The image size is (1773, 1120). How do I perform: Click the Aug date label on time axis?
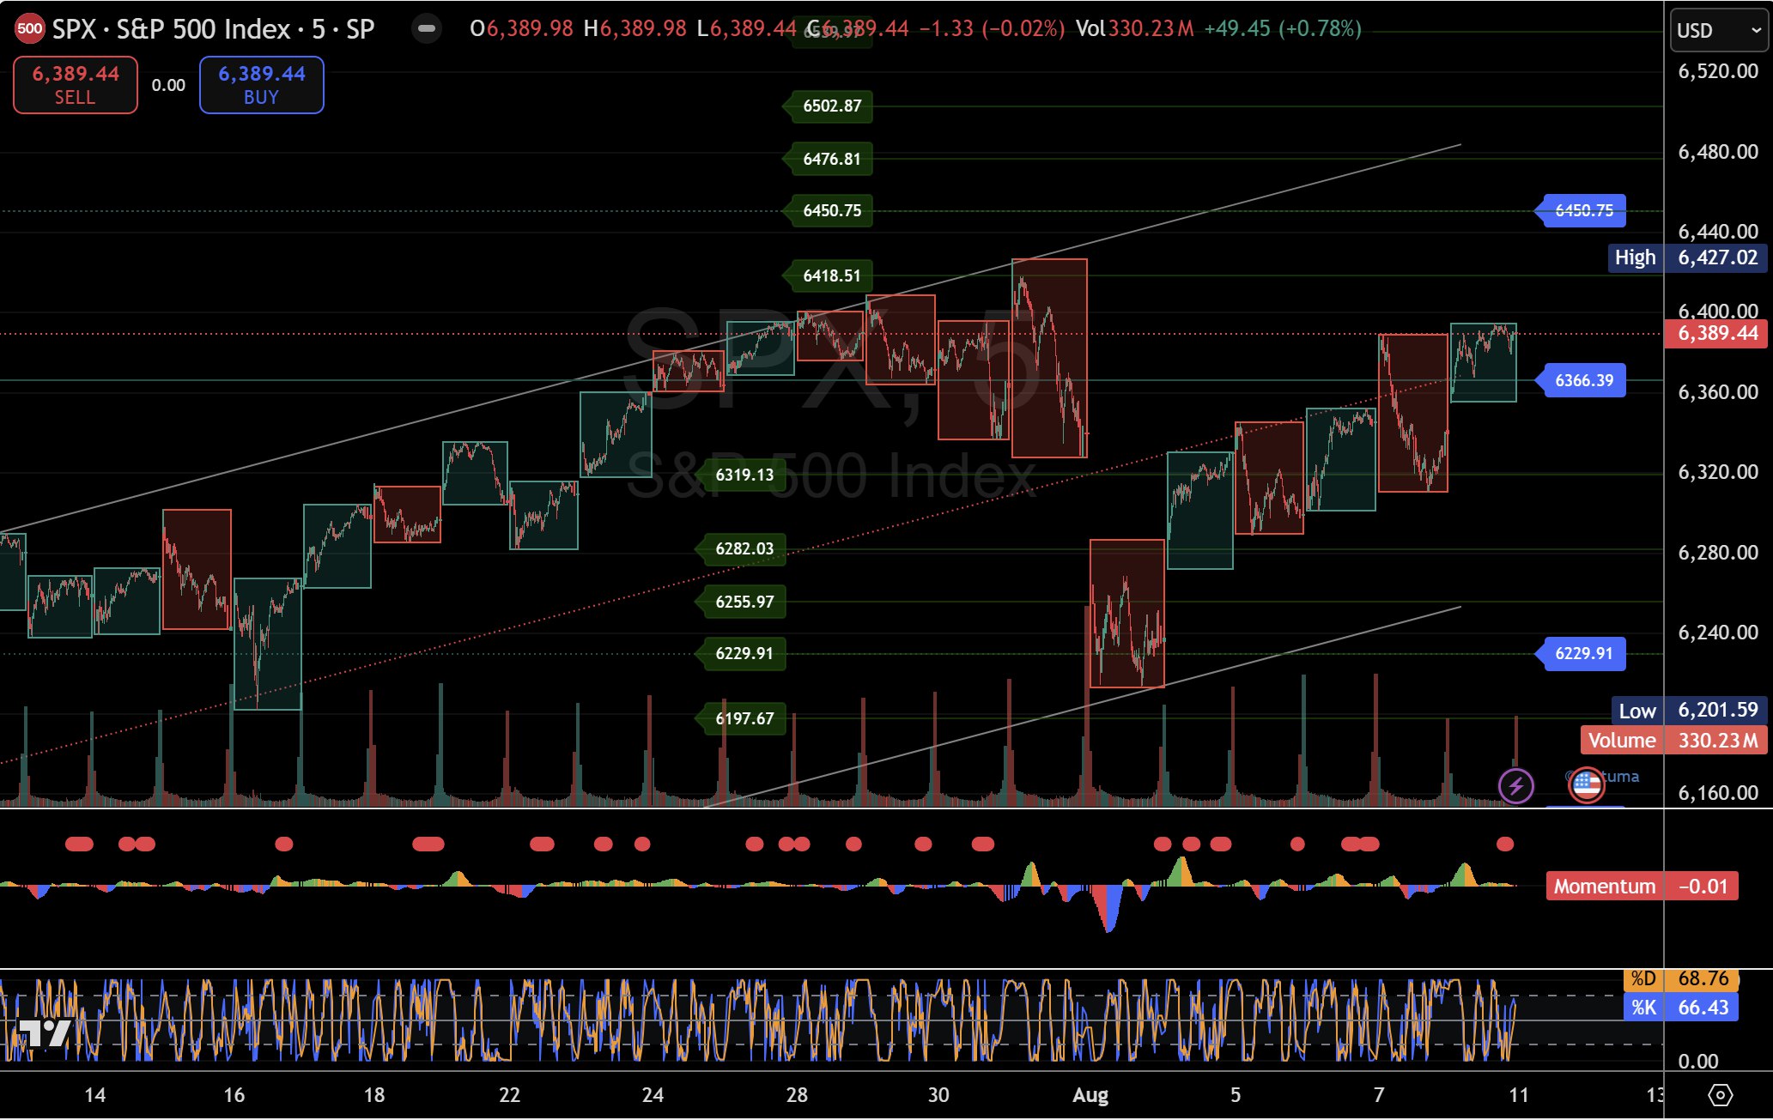[x=1090, y=1095]
